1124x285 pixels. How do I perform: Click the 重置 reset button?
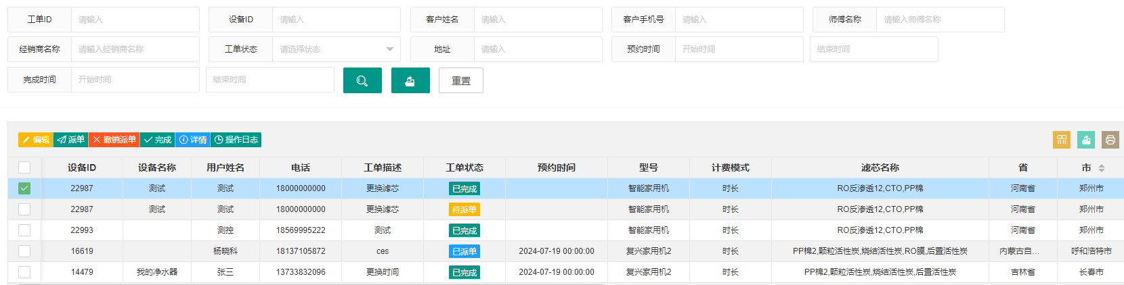click(461, 80)
